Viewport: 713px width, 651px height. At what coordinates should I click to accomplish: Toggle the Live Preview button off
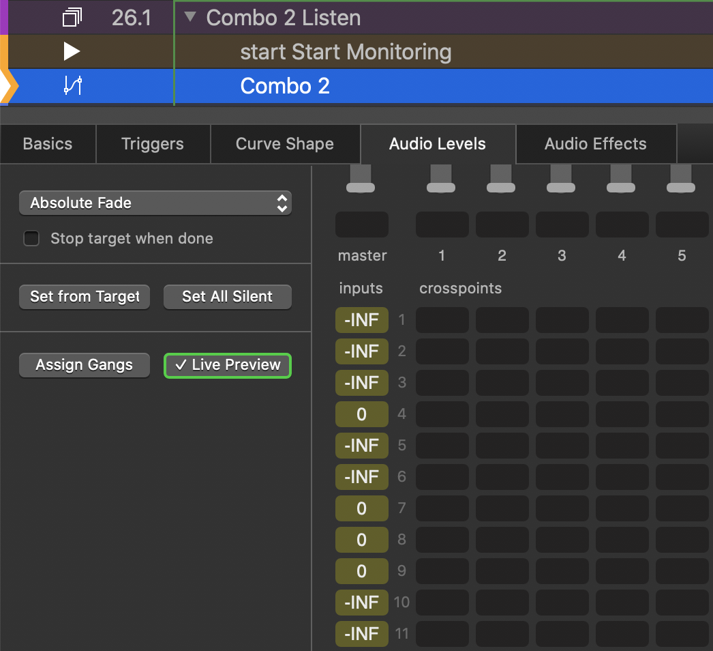[228, 365]
